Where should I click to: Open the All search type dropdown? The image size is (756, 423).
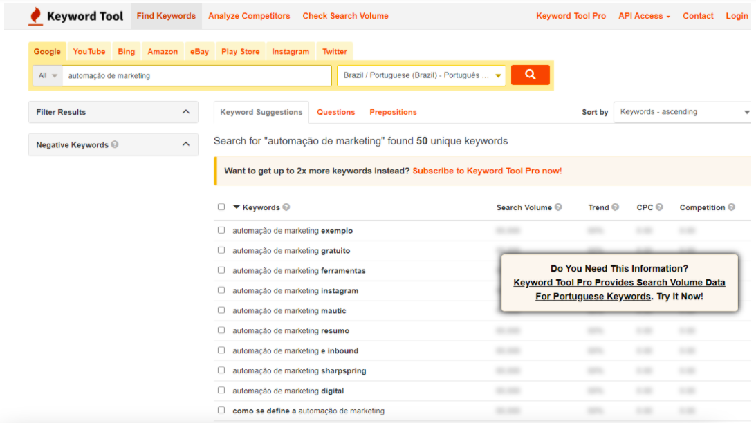pos(47,75)
